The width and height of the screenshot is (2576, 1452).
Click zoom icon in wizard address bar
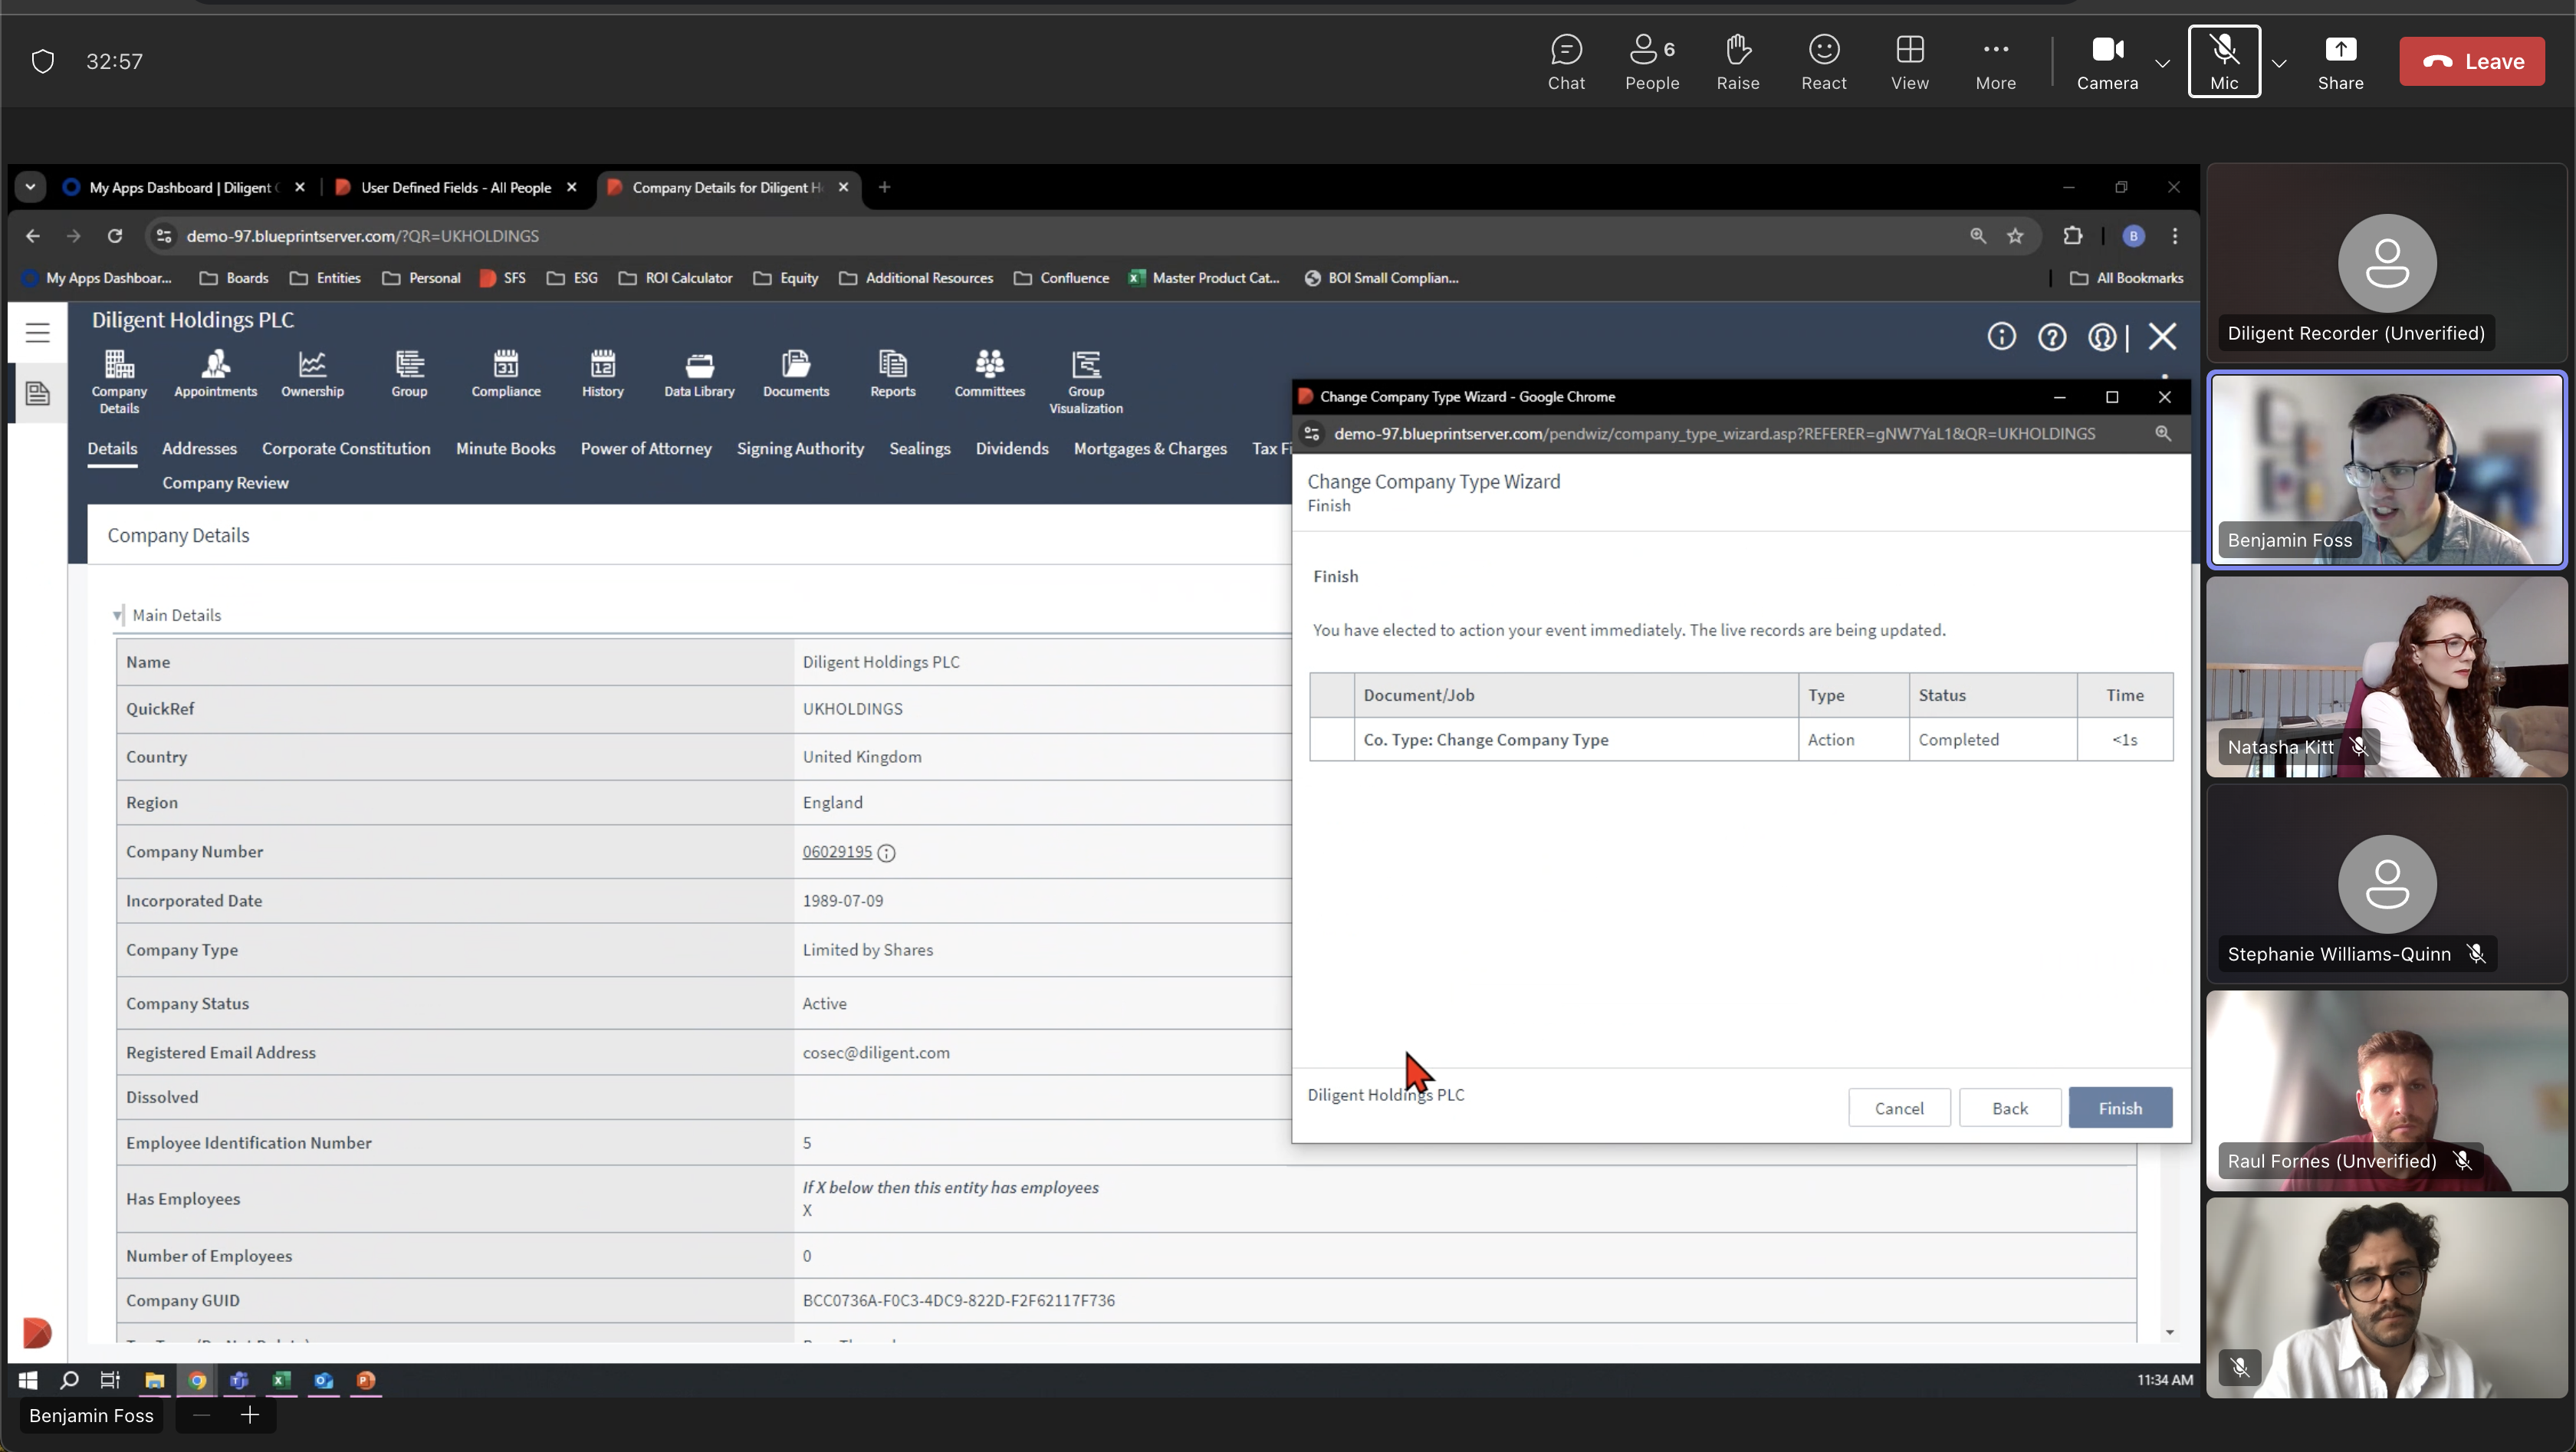tap(2162, 434)
